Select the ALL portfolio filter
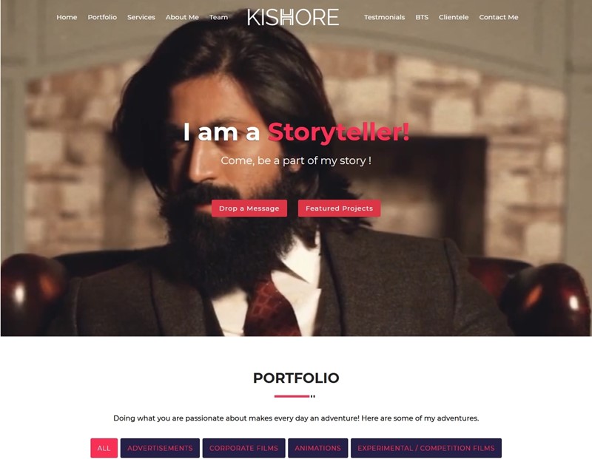Image resolution: width=592 pixels, height=459 pixels. (104, 448)
